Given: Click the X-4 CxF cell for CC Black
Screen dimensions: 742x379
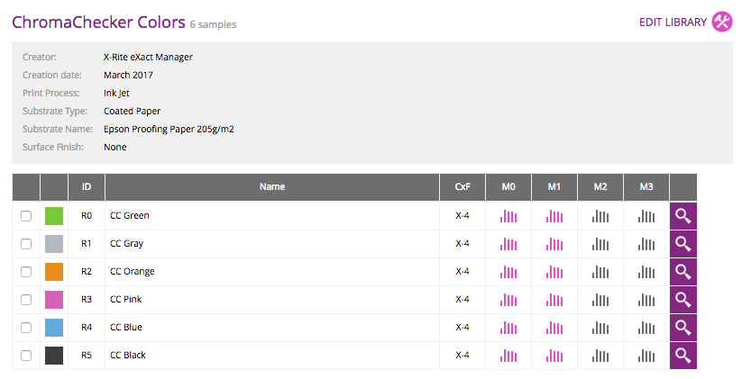Looking at the screenshot, I should (463, 356).
